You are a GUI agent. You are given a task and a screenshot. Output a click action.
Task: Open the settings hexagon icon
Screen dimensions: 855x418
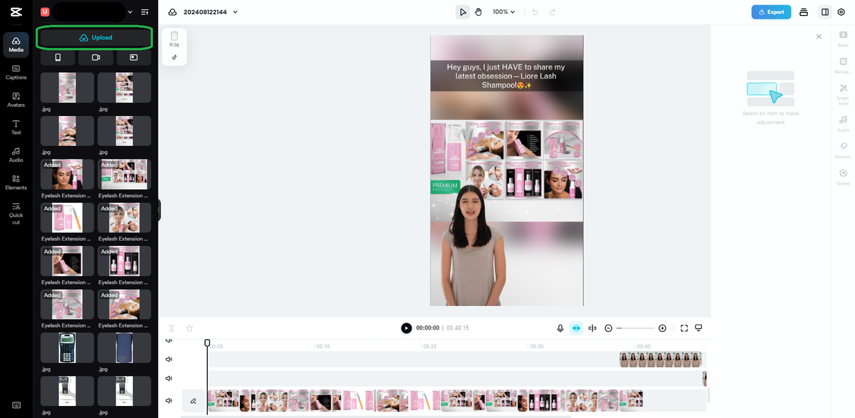pyautogui.click(x=841, y=12)
